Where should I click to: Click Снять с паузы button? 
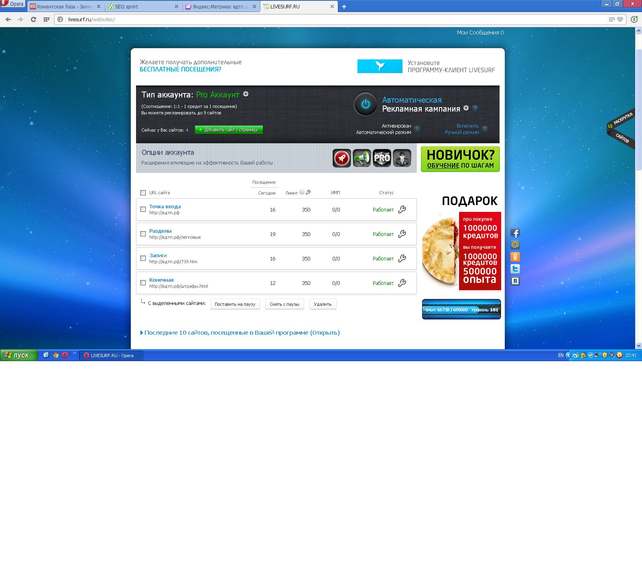click(x=284, y=304)
